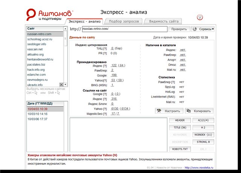Click Yahoo indexed value 53

113,80
